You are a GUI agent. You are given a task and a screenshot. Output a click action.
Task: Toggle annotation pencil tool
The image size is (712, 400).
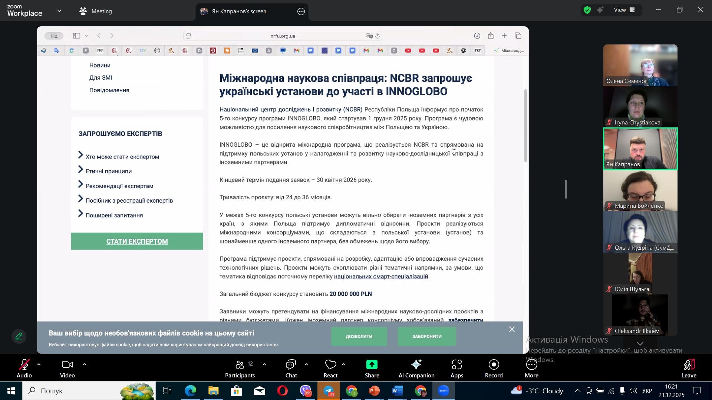[x=19, y=336]
